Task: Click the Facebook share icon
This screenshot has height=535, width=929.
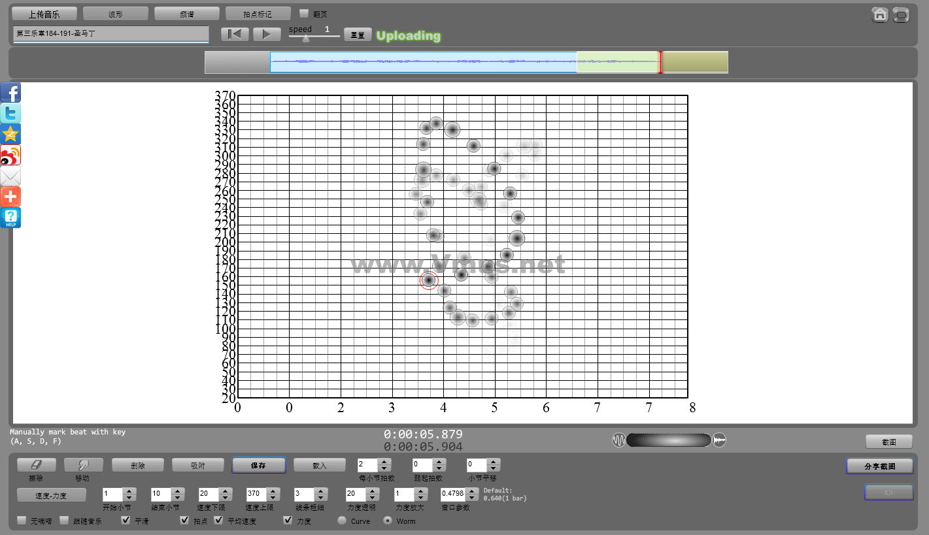Action: 10,93
